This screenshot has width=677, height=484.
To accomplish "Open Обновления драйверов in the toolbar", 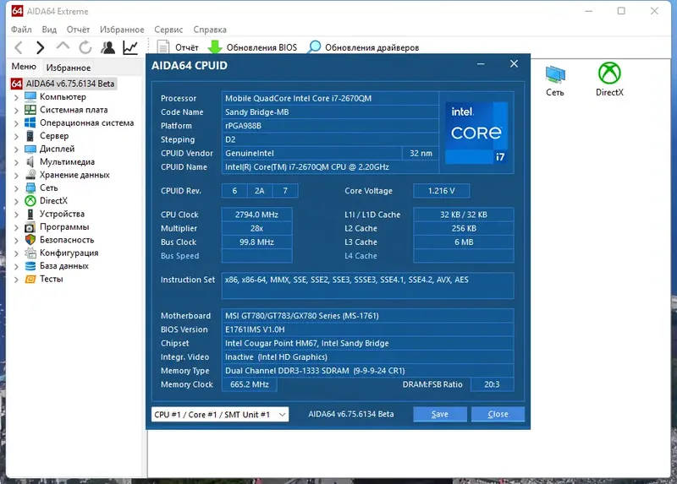I will click(363, 47).
